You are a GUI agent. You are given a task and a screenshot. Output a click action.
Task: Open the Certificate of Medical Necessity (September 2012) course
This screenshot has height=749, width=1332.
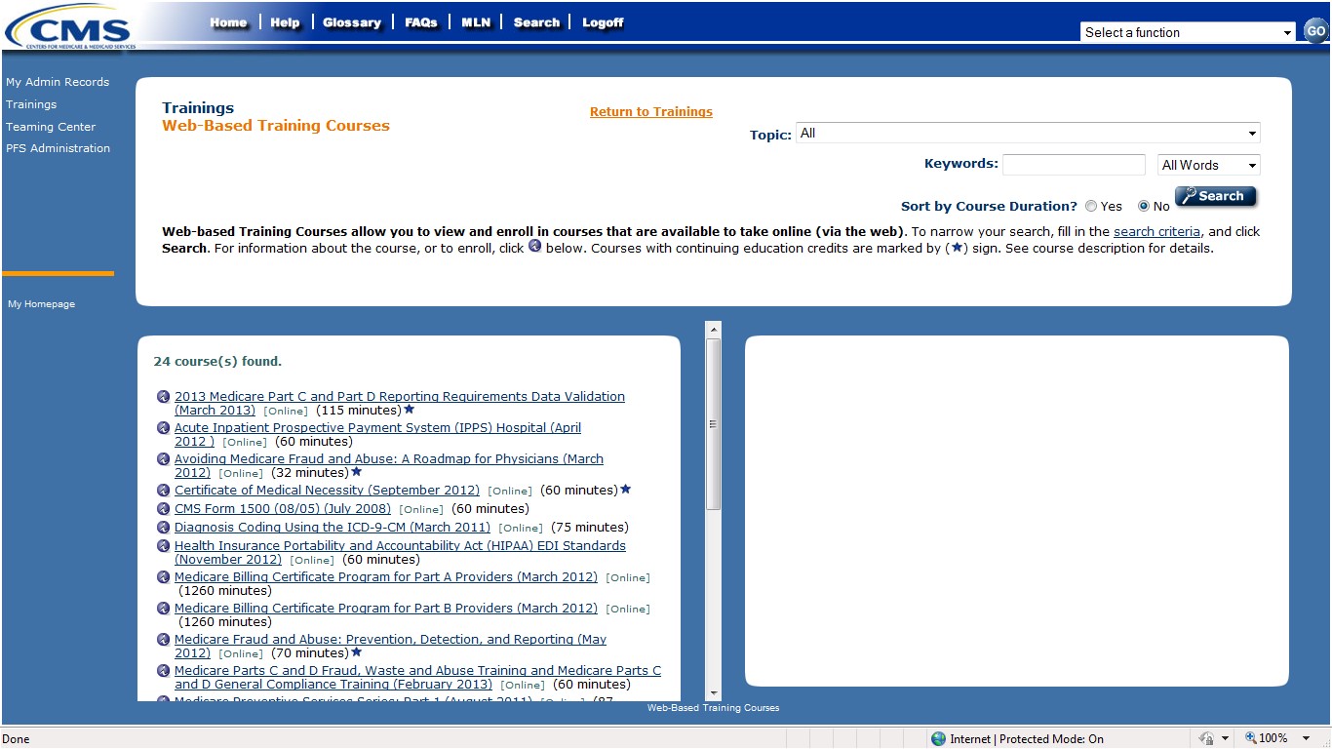tap(328, 491)
